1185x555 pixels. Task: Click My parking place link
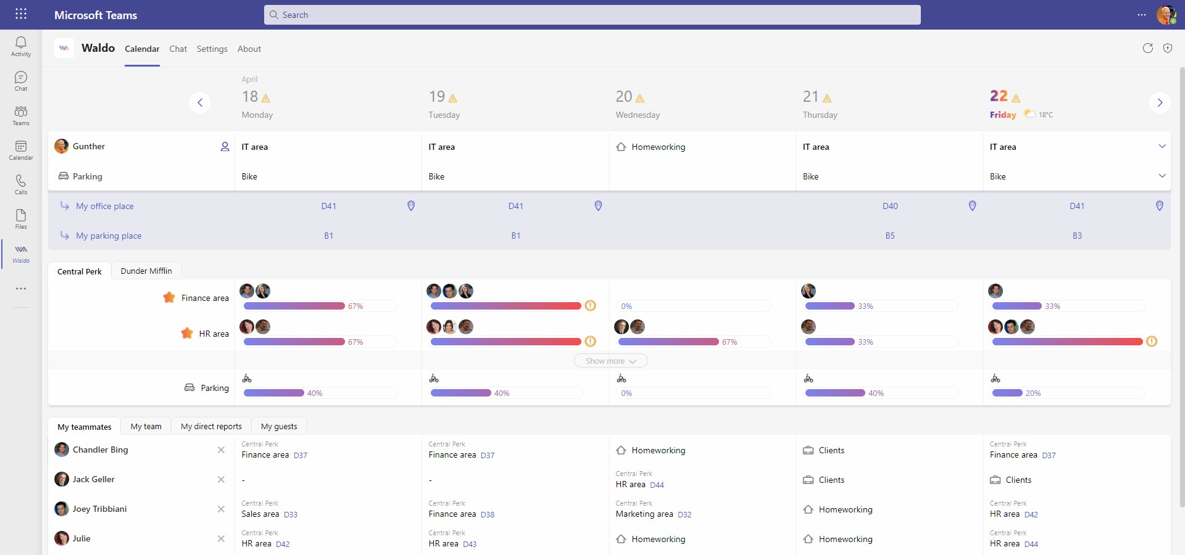(109, 236)
